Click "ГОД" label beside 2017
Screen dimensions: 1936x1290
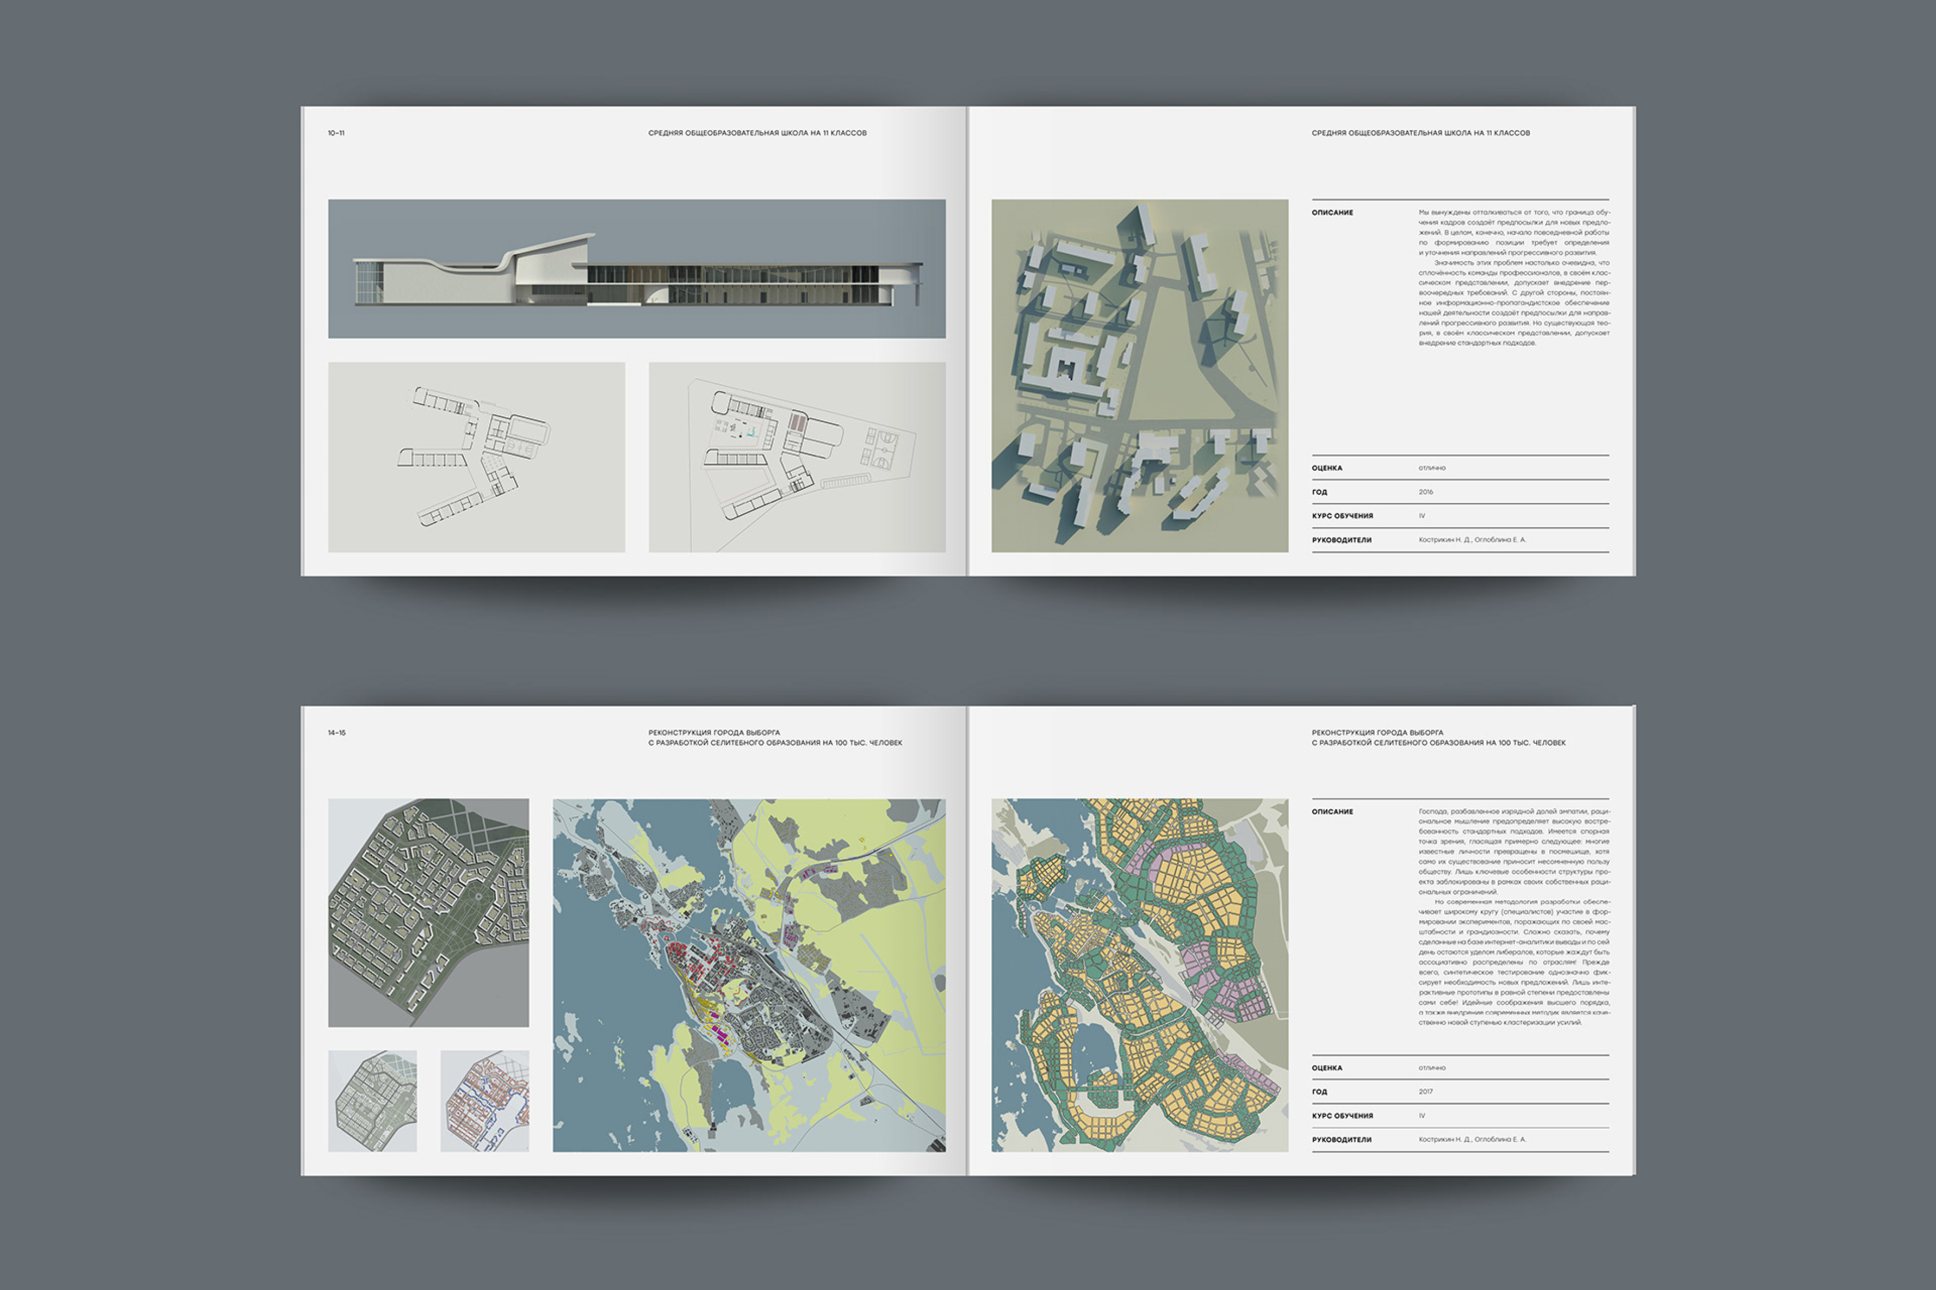[x=1319, y=1092]
